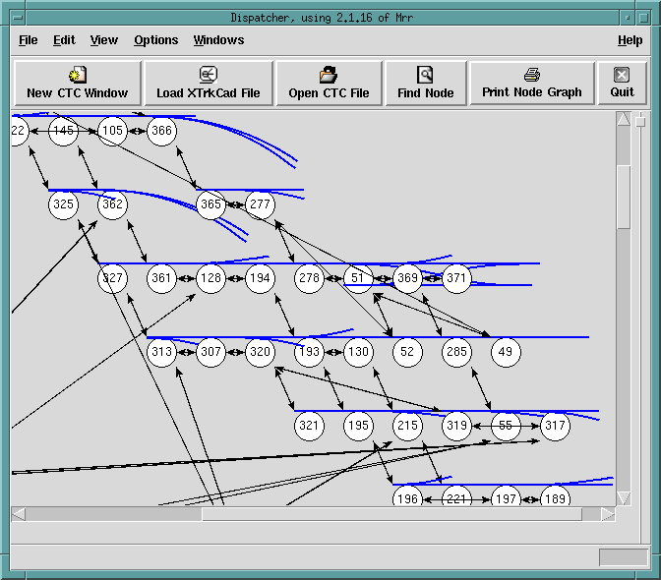Select node 320 in the graph
Screen dimensions: 661x580
260,352
